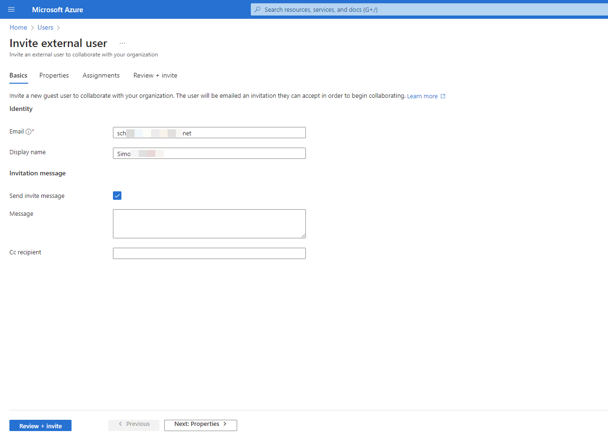The image size is (608, 440).
Task: Click the Microsoft Azure logo text
Action: 57,9
